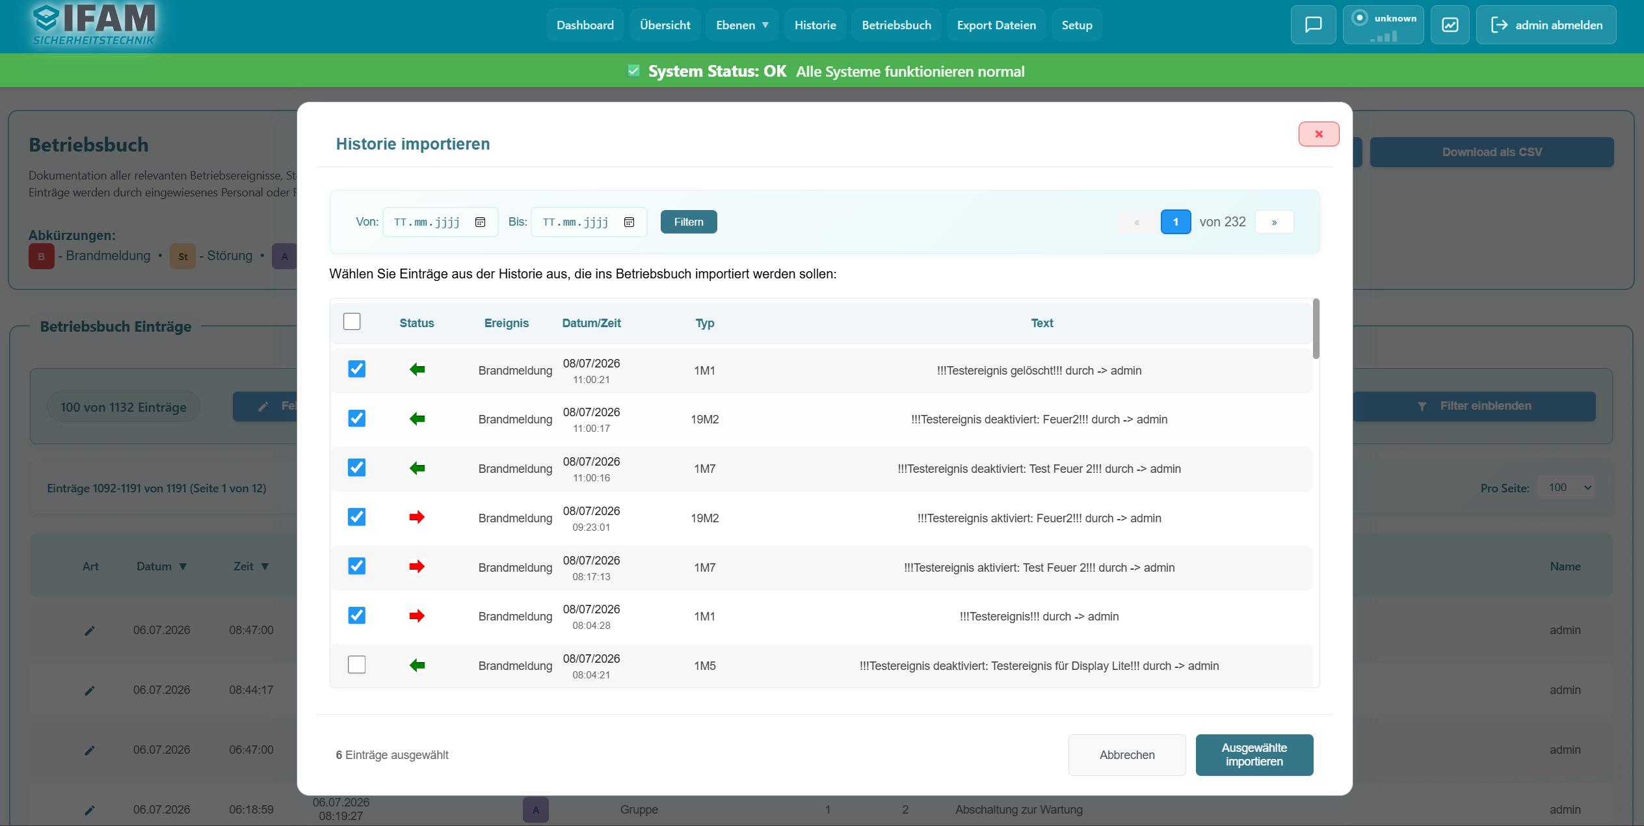Click green arrow status of 08:04:21 entry
Viewport: 1644px width, 826px height.
417,665
